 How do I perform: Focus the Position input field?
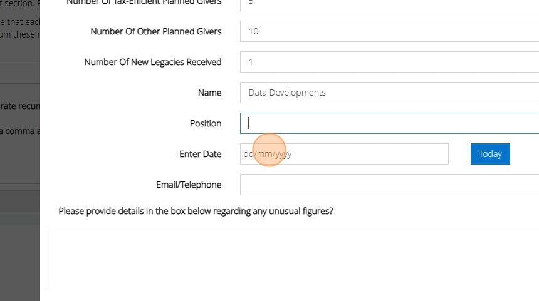coord(389,123)
